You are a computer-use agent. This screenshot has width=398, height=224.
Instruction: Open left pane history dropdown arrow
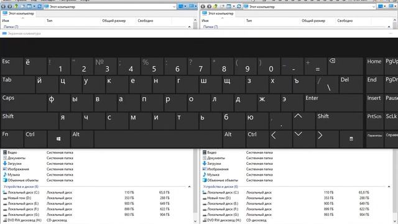[34, 6]
